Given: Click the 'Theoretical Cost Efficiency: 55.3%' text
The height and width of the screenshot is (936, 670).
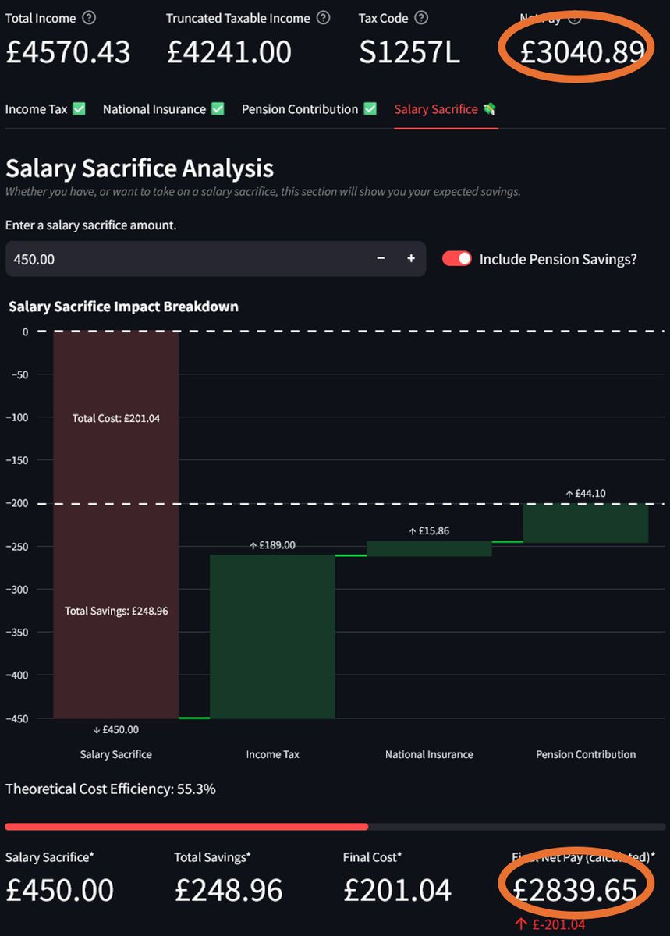Looking at the screenshot, I should pos(111,789).
